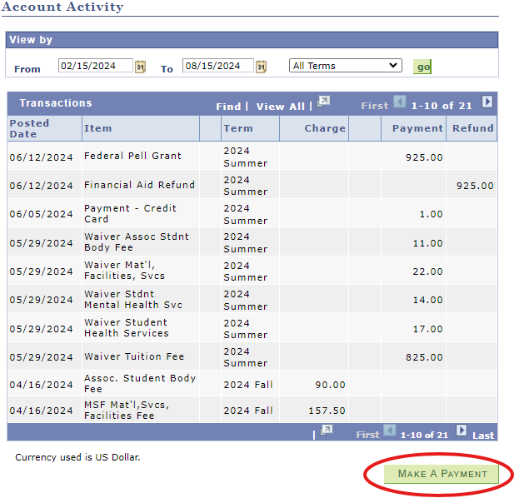
Task: Open transactions in new window icon in header
Action: 324,102
